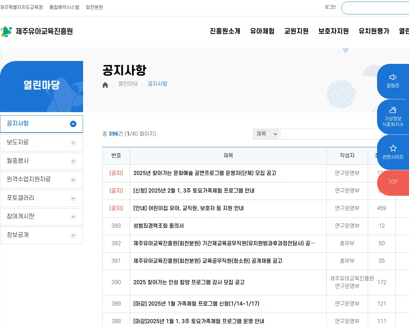The height and width of the screenshot is (327, 409).
Task: Click the 작성자 column header
Action: [x=347, y=156]
